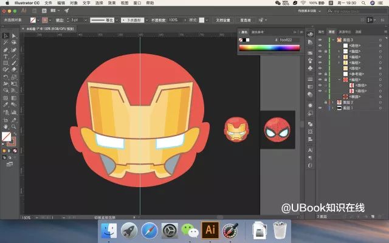This screenshot has height=243, width=389.
Task: Unlock the guides (参考线) sublayer
Action: point(326,74)
